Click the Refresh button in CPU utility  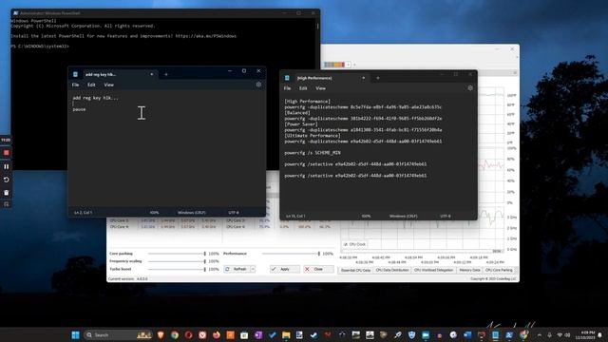point(237,269)
